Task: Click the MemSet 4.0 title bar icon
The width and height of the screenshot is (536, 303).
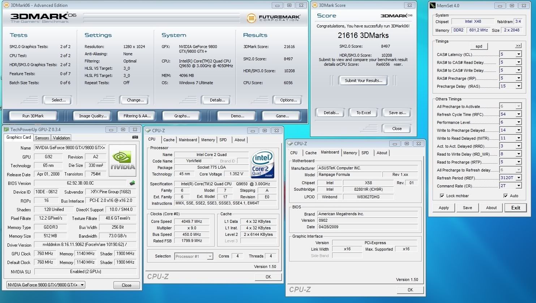Action: [433, 6]
